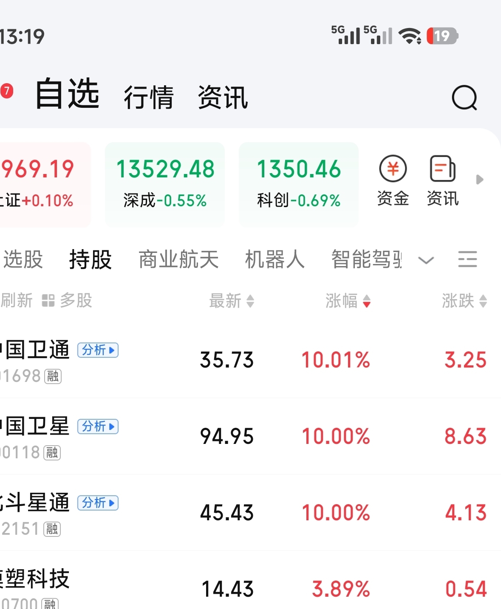Select the 智能驾驶 group tab
The image size is (501, 609).
coord(366,259)
